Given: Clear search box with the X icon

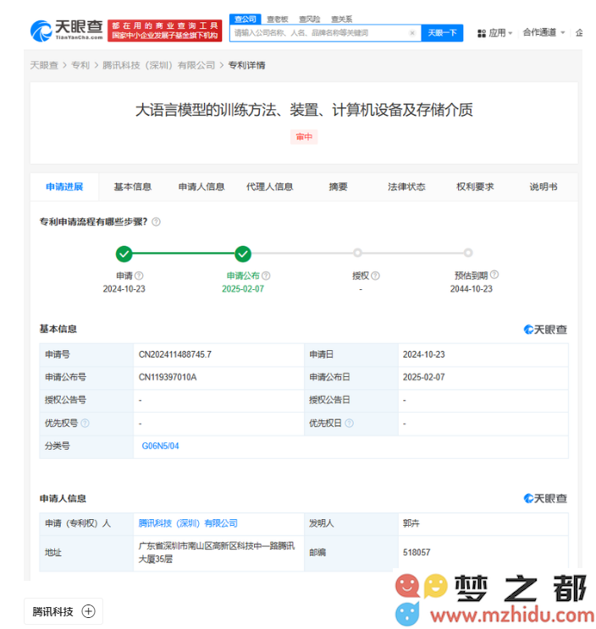Looking at the screenshot, I should tap(412, 33).
